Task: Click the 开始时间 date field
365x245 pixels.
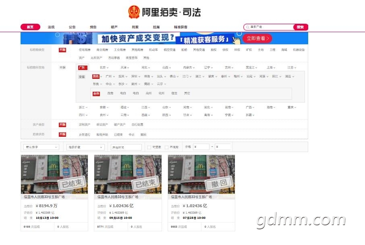Action: coord(126,147)
